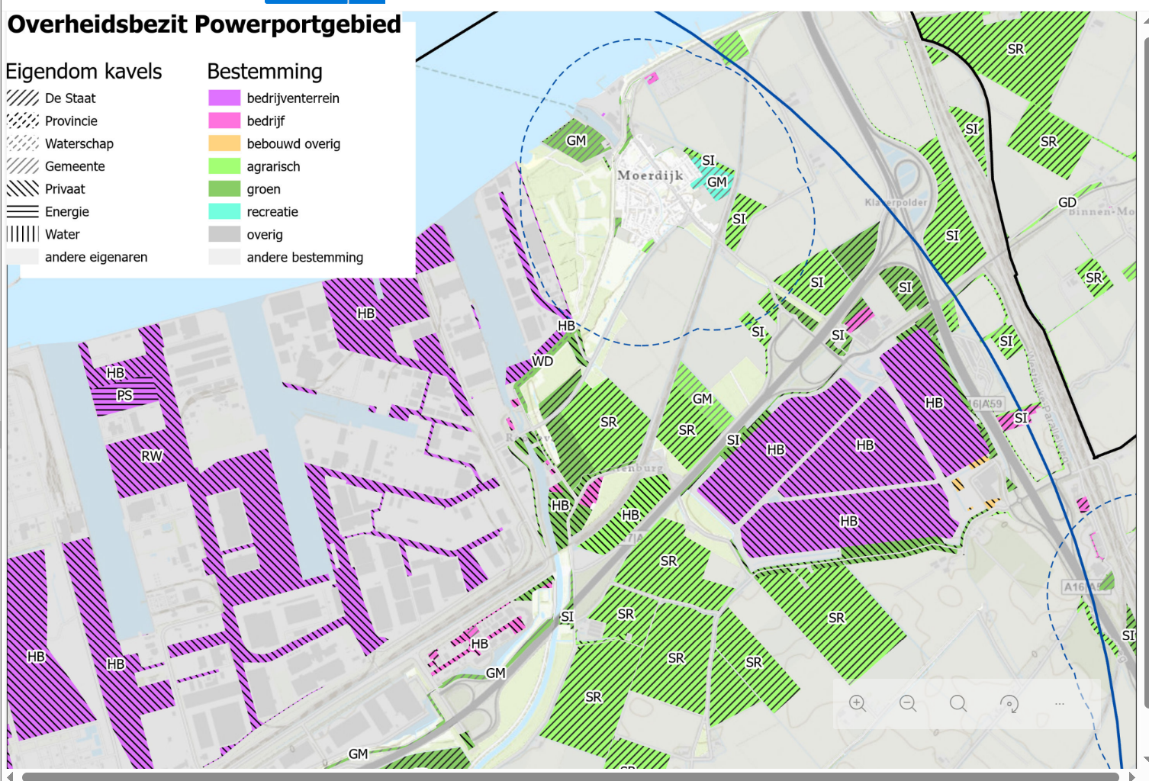Screen dimensions: 1149x781
Task: Rotate the view with the rotate icon
Action: 1009,703
